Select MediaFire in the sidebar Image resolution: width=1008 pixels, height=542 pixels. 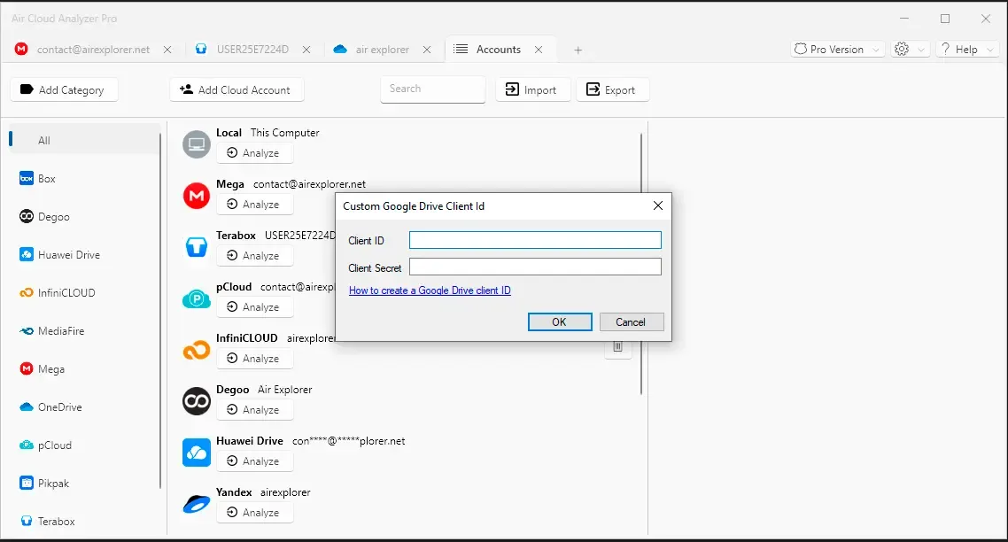point(83,331)
